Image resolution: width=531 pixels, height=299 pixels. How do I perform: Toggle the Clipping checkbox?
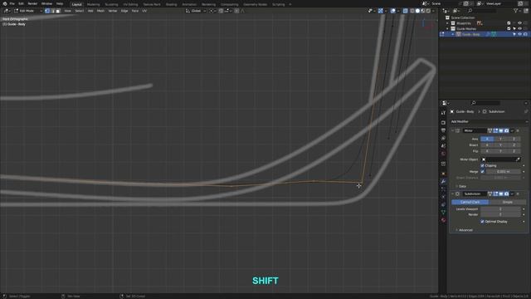(482, 165)
